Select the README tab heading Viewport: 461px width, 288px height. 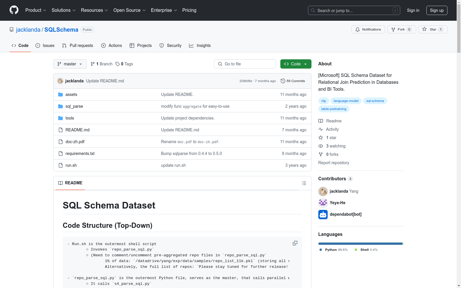click(70, 183)
